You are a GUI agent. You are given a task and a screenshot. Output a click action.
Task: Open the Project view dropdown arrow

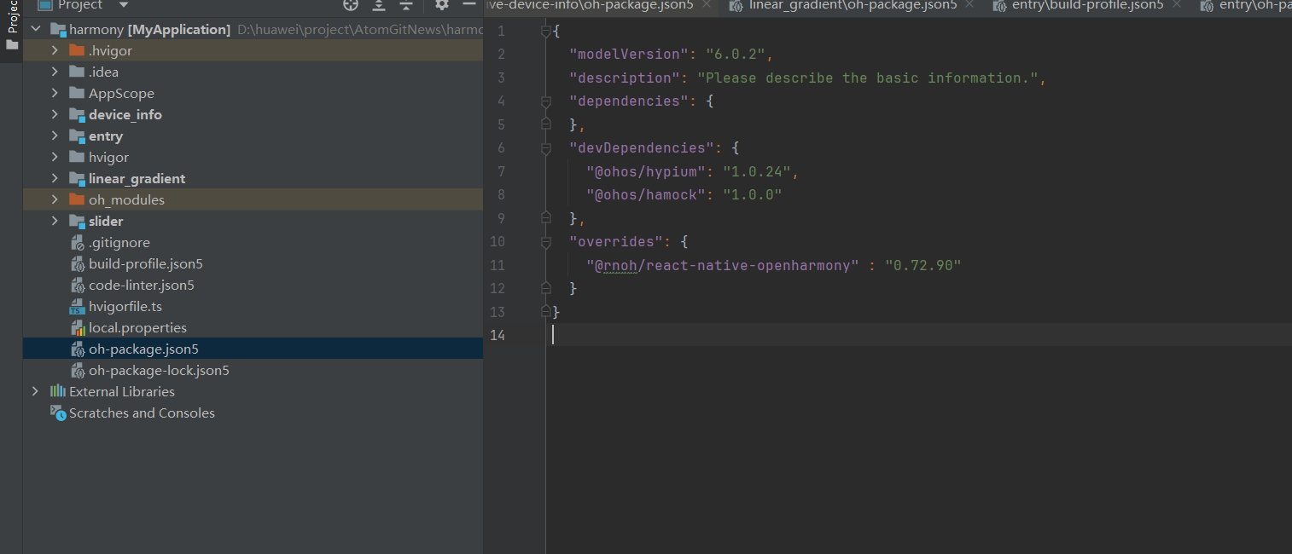coord(124,5)
